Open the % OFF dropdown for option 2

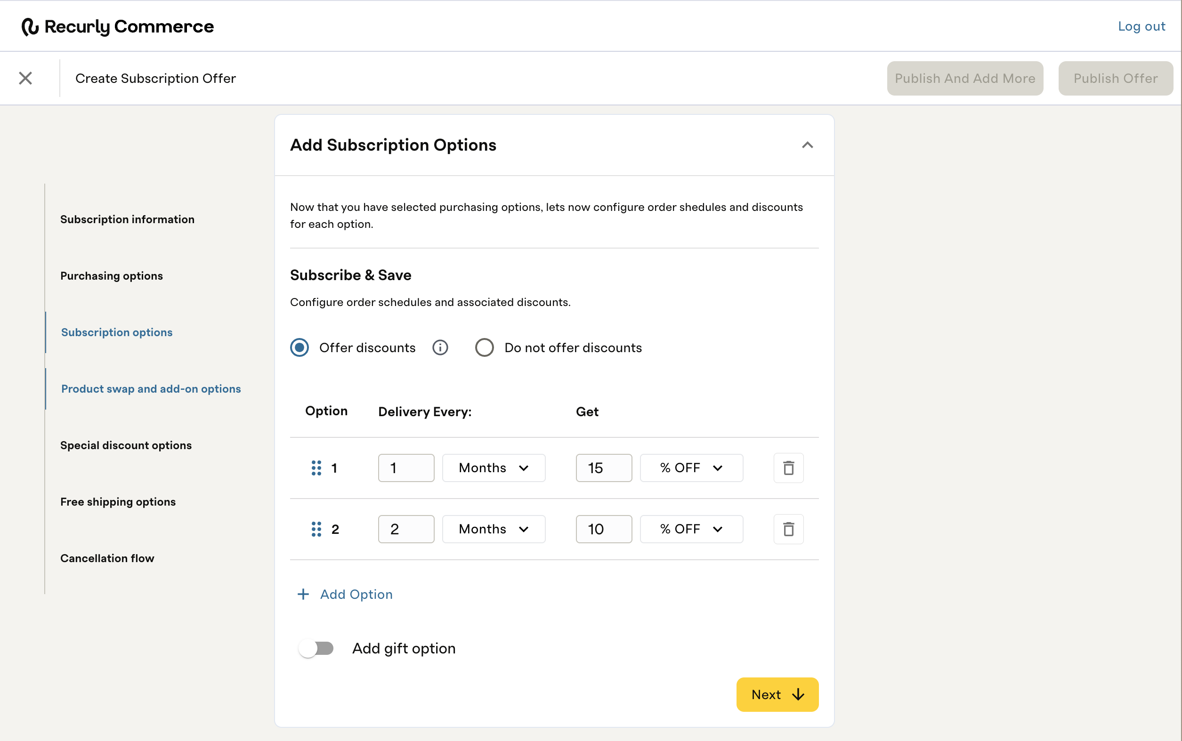click(x=691, y=529)
